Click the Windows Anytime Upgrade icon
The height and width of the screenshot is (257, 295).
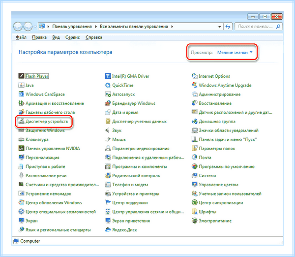tap(195, 85)
